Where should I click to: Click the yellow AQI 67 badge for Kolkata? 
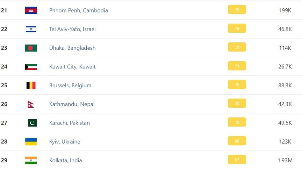coord(237,160)
